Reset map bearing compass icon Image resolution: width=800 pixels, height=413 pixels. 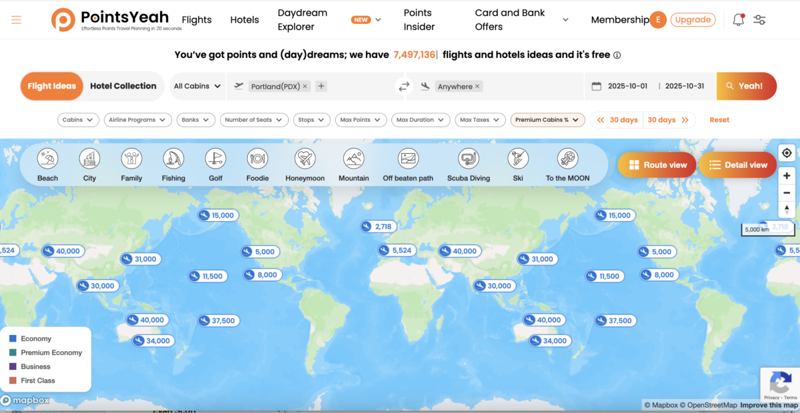click(x=787, y=209)
